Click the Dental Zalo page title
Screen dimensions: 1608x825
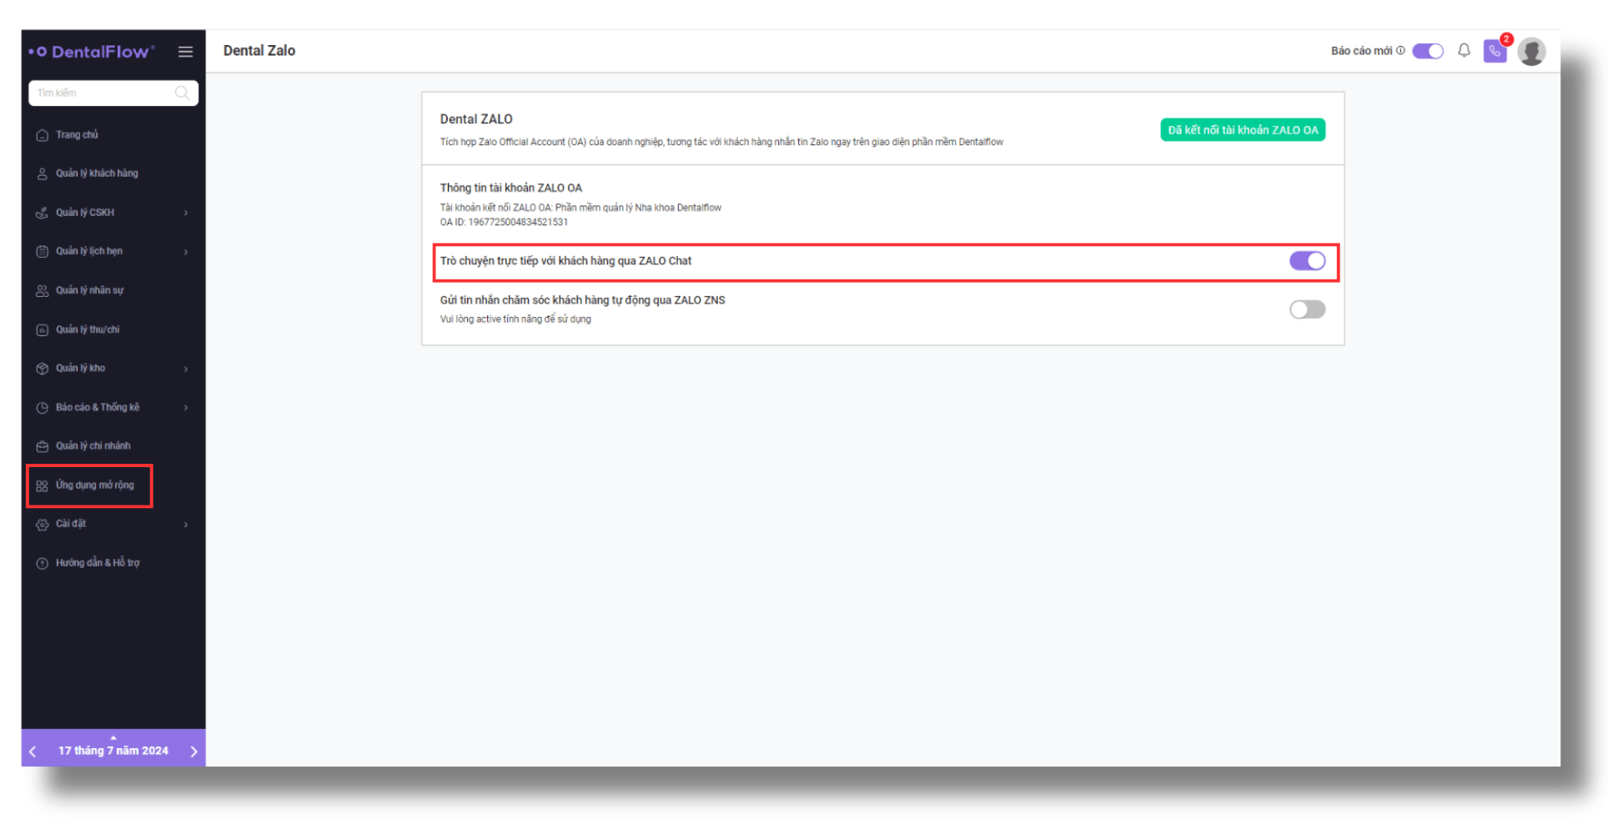[x=259, y=51]
